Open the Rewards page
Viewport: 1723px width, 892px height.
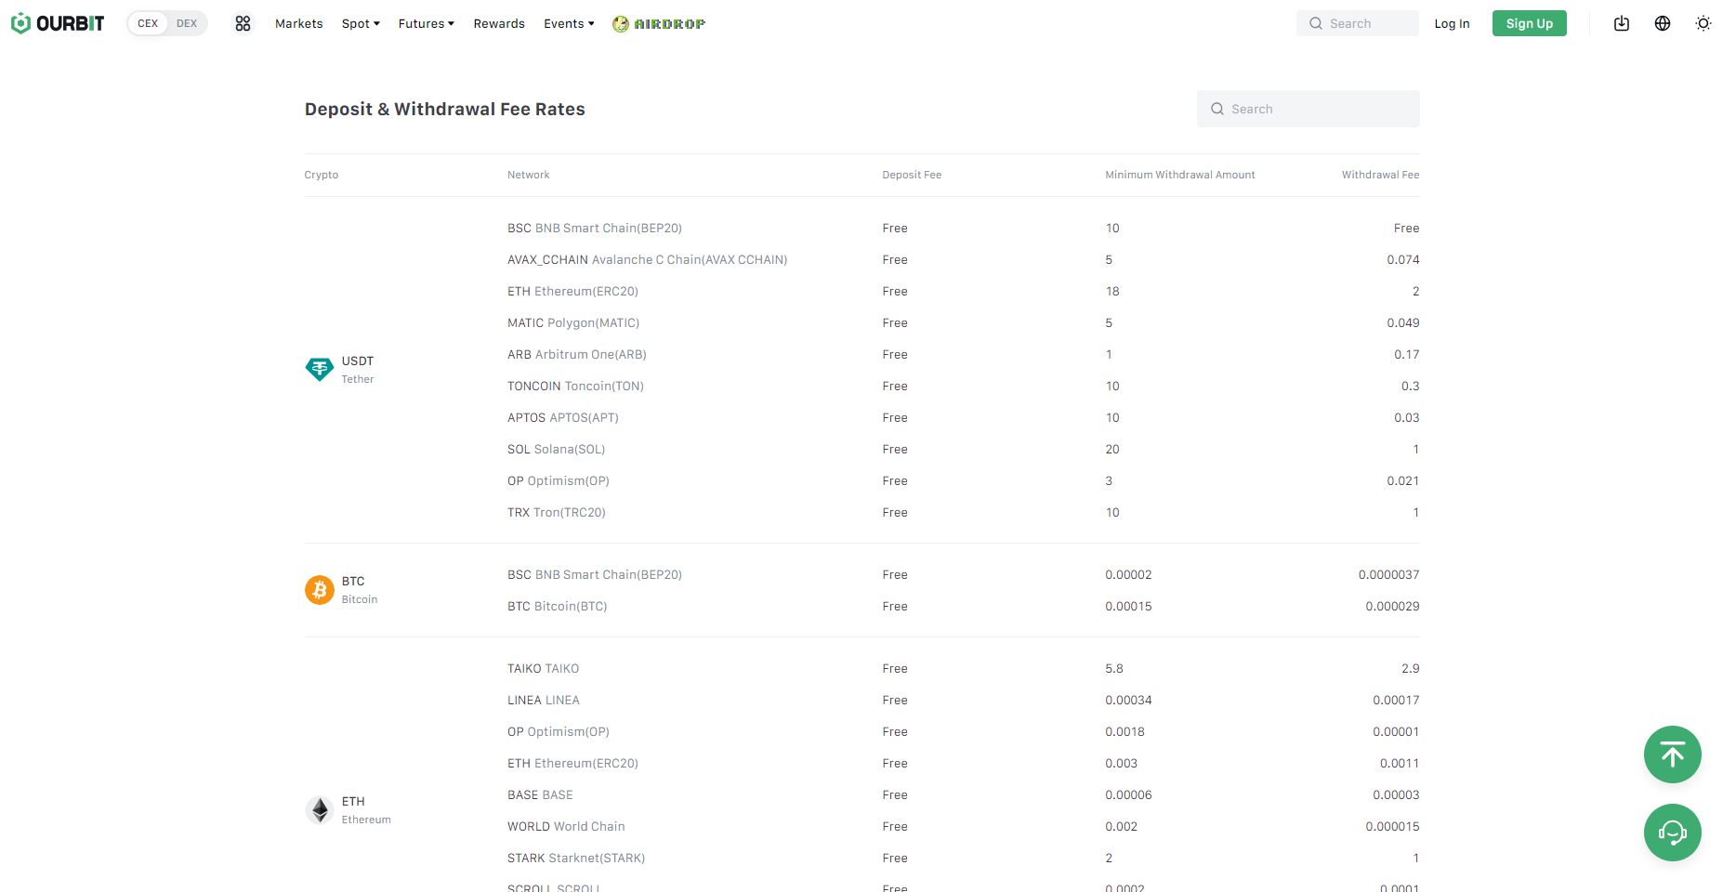coord(499,23)
